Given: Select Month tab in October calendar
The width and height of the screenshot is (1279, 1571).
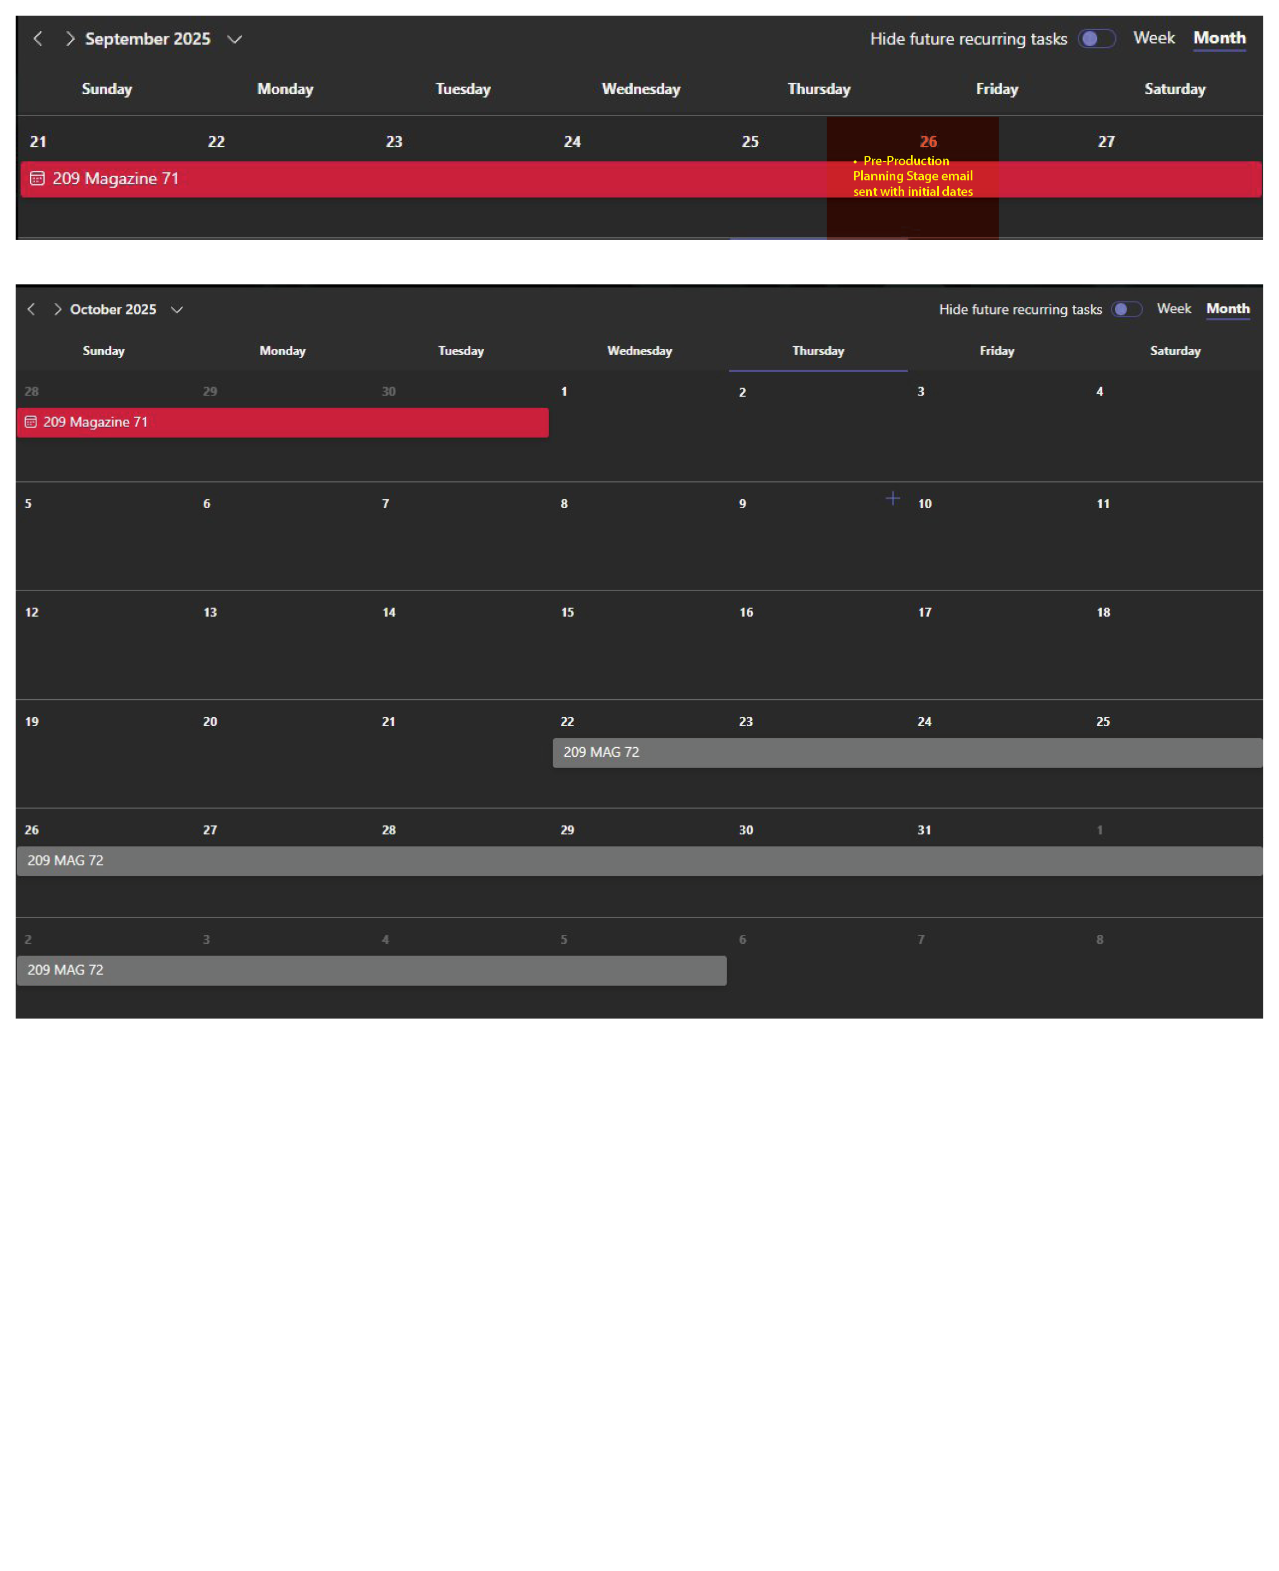Looking at the screenshot, I should click(1228, 309).
